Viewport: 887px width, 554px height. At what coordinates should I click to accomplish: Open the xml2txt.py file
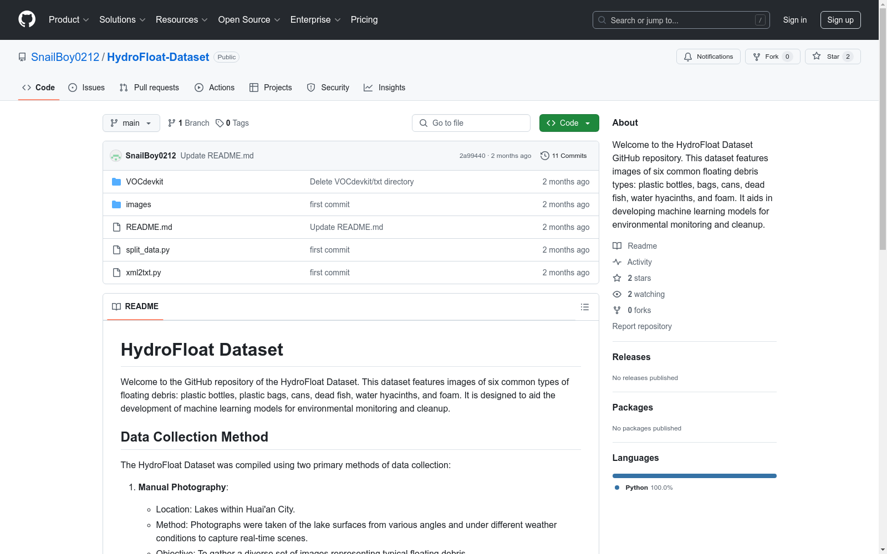point(144,273)
